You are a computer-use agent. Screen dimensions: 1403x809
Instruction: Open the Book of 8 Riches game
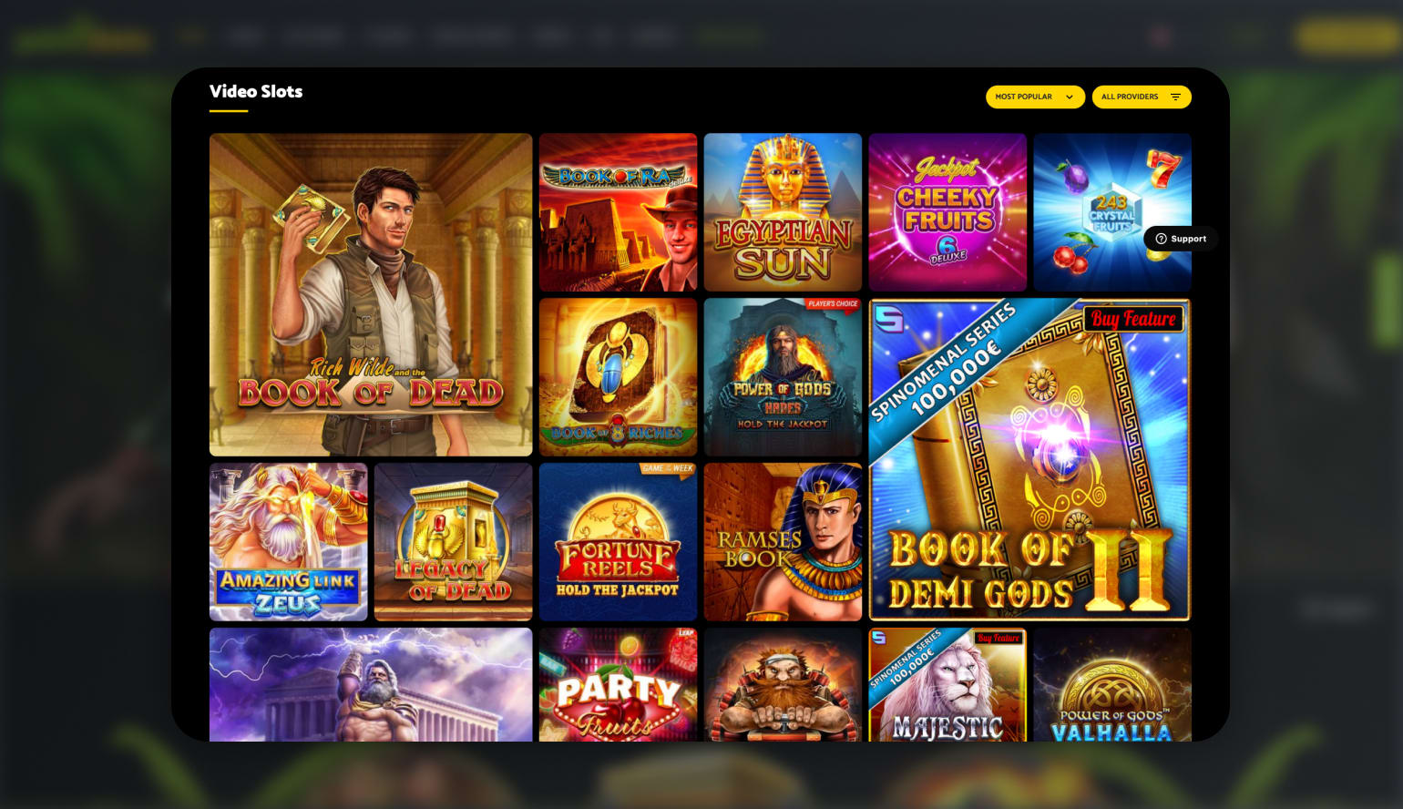tap(618, 377)
